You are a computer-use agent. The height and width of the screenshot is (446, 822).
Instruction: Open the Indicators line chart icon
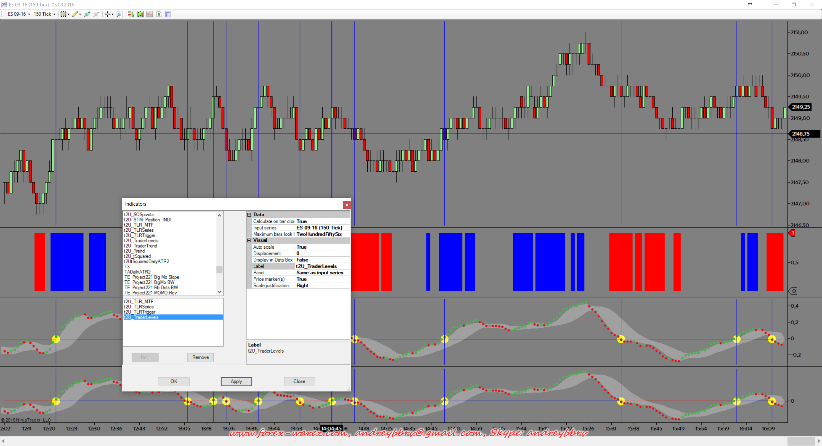[x=150, y=14]
